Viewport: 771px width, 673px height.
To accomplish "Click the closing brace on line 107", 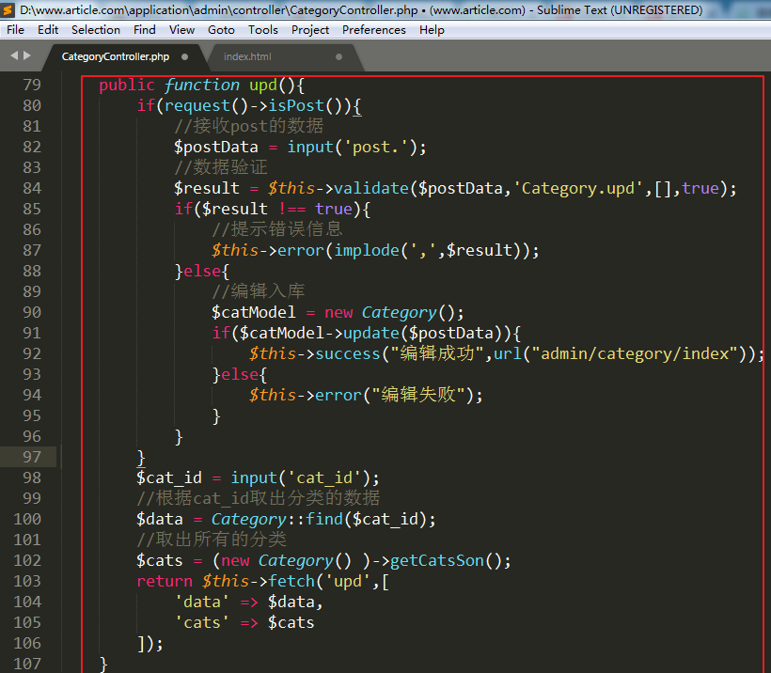I will click(103, 664).
